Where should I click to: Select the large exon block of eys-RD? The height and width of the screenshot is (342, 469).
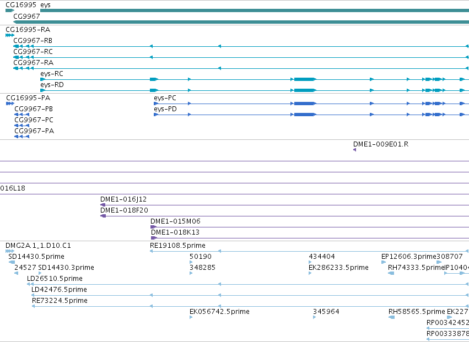tap(305, 90)
